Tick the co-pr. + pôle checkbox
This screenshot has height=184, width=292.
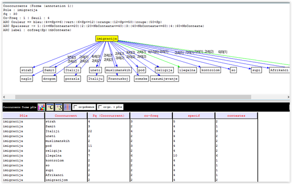(x=100, y=107)
